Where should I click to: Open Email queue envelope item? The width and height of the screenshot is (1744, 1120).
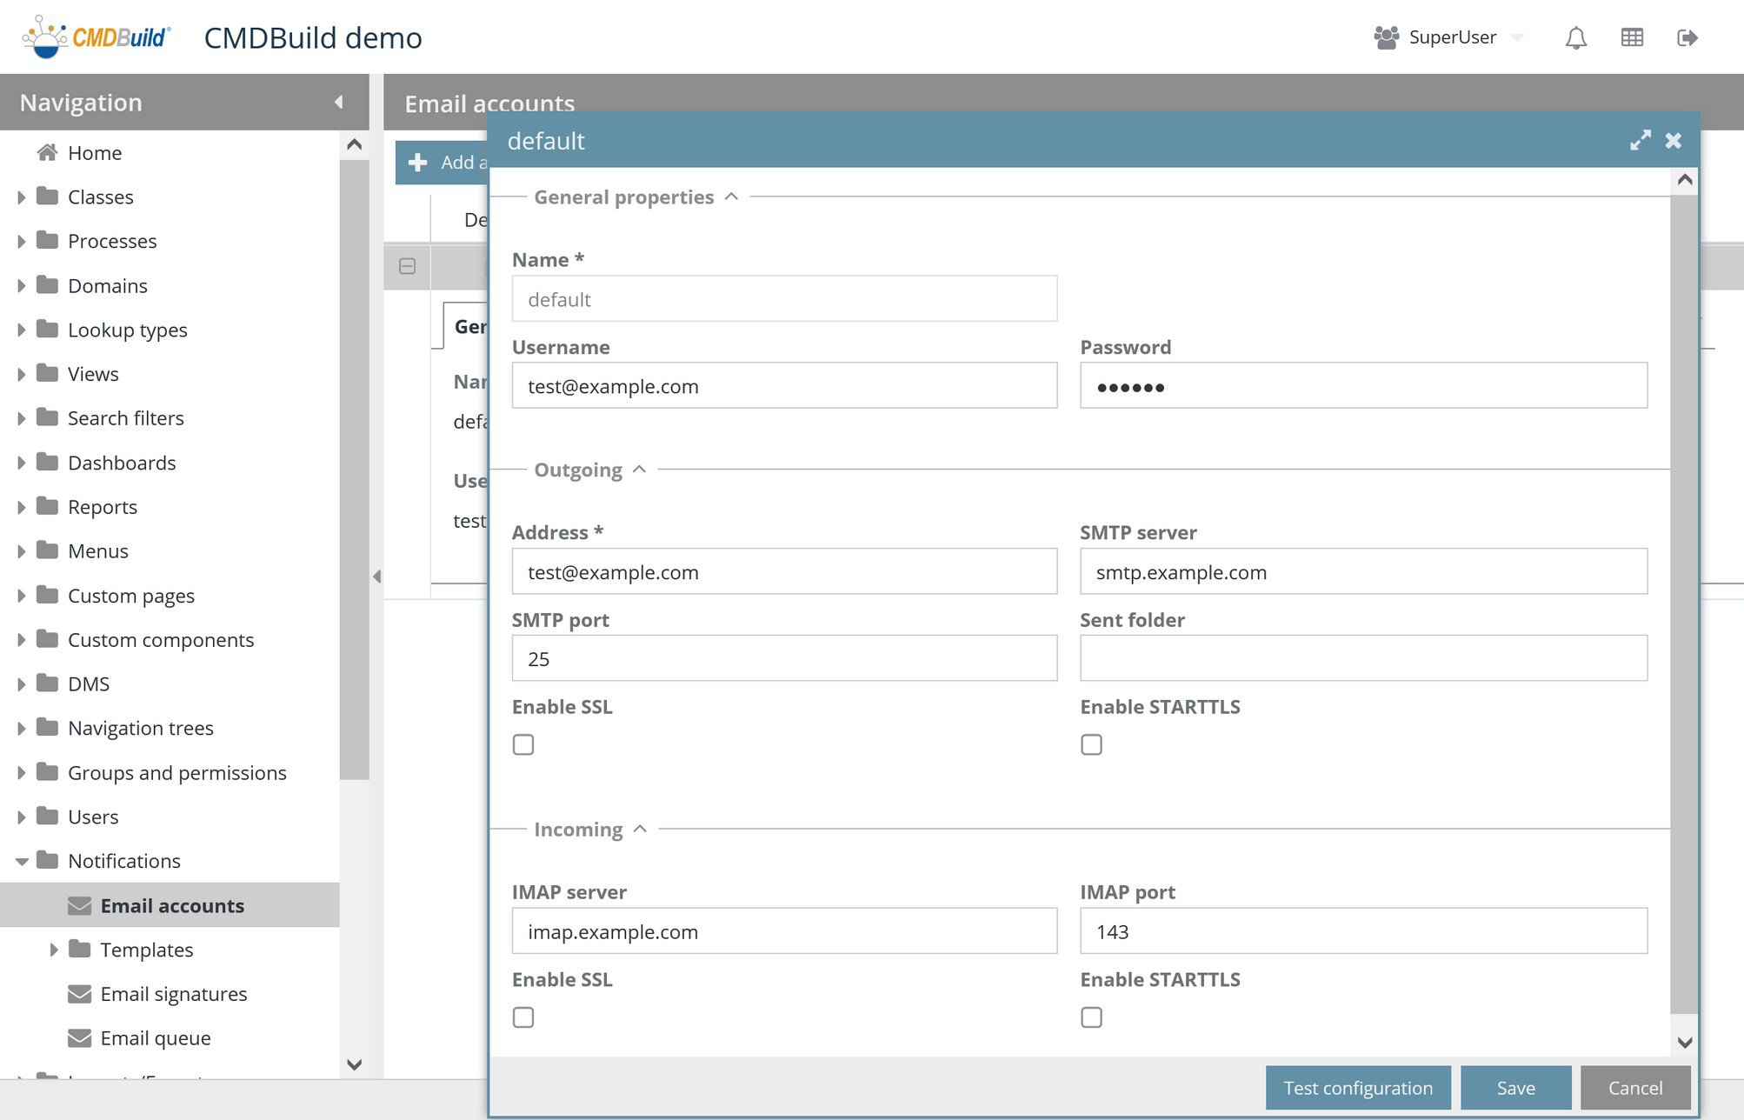pos(155,1038)
